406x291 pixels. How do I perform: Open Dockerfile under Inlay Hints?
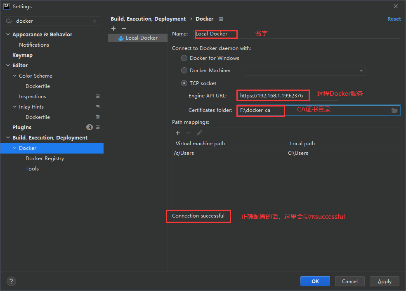coord(38,117)
